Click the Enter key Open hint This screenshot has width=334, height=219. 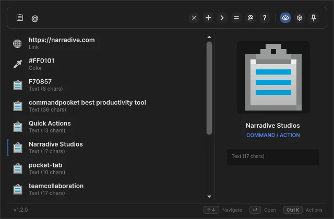[255, 210]
